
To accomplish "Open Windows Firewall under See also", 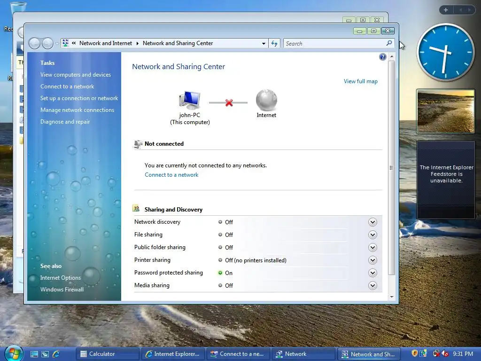I will tap(62, 290).
